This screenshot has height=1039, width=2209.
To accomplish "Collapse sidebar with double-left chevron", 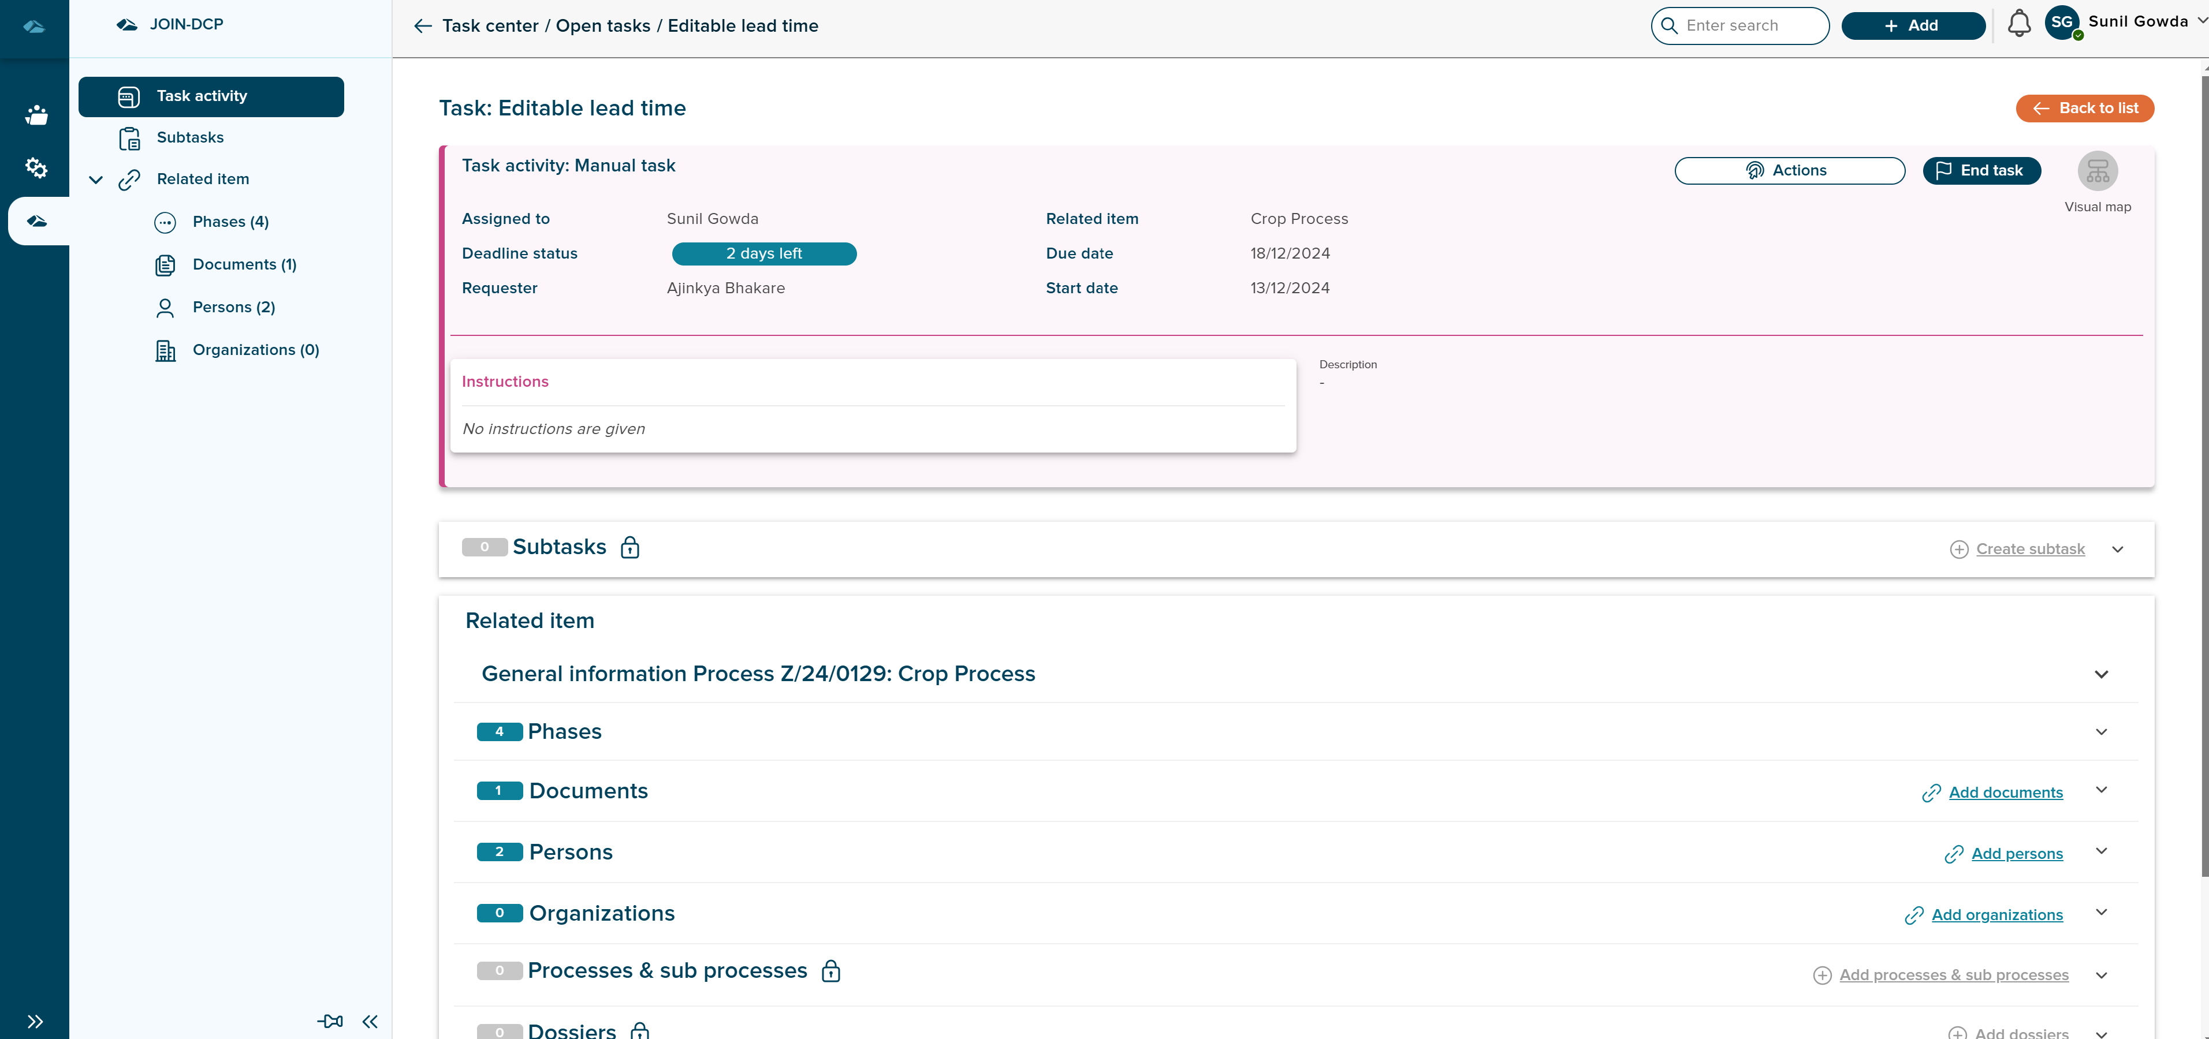I will (x=370, y=1021).
